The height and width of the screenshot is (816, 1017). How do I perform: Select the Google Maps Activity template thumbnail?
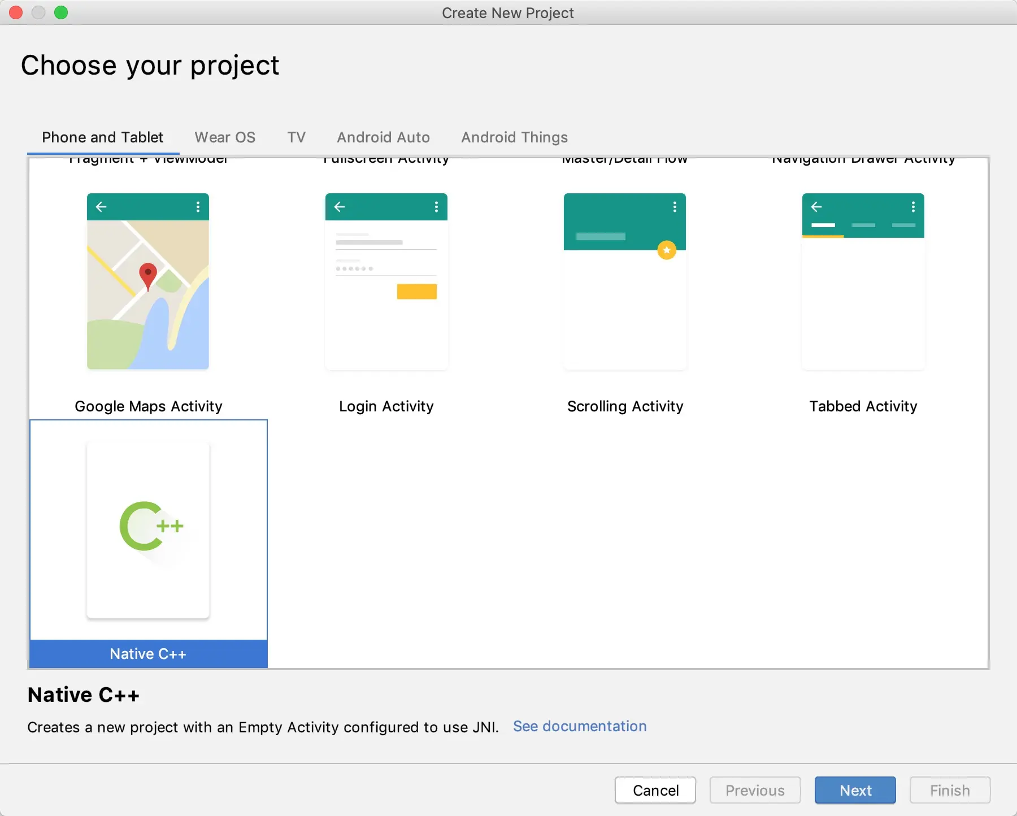[x=148, y=281]
